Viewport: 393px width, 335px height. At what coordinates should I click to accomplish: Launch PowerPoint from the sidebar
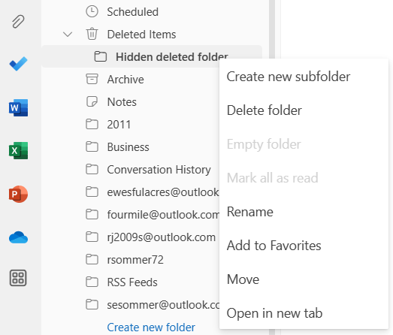point(18,195)
